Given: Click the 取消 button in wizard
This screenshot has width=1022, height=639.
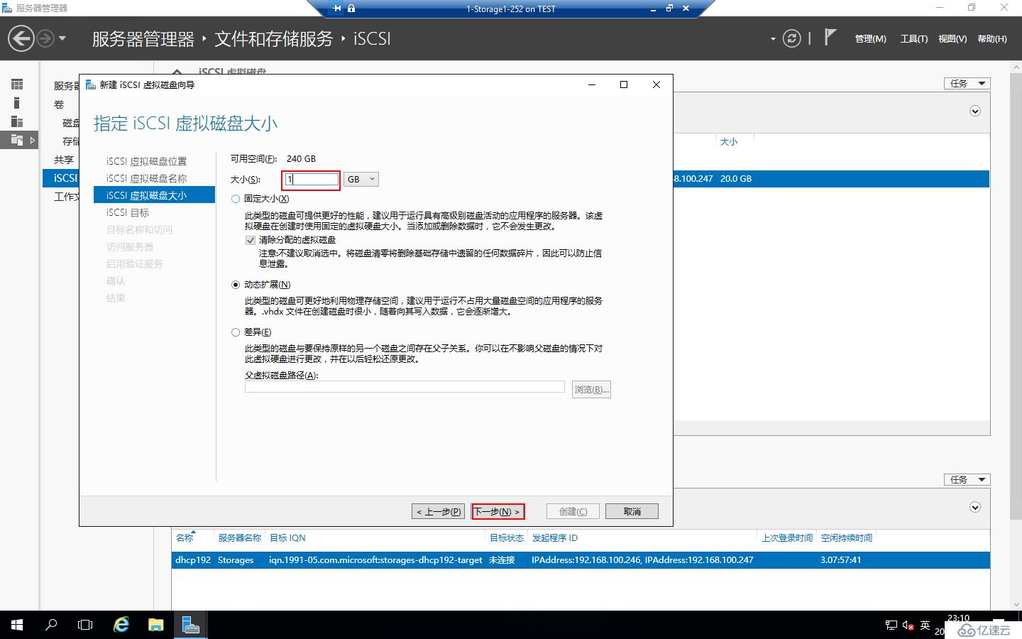Looking at the screenshot, I should 632,511.
